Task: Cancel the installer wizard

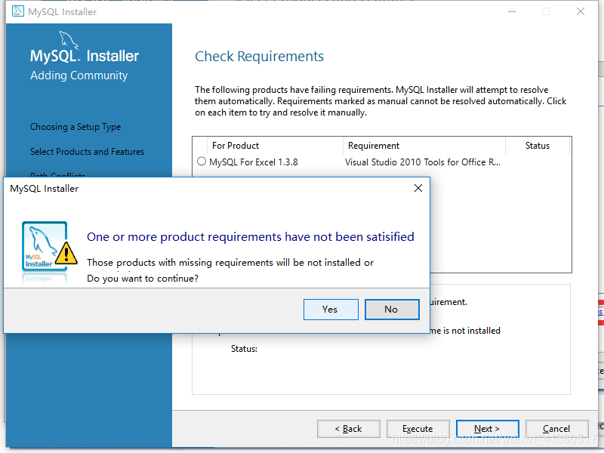Action: click(x=556, y=429)
